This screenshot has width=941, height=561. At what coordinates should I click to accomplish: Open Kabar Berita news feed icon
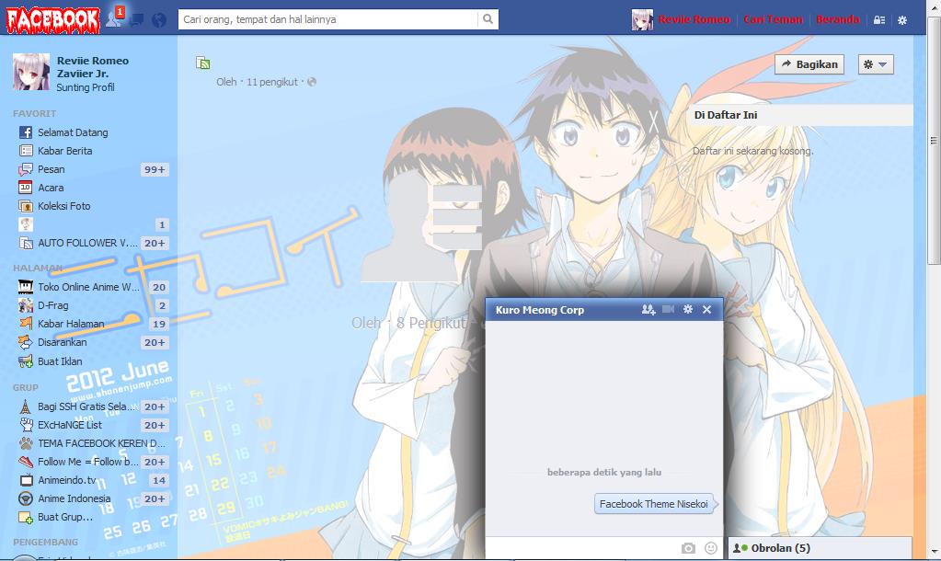25,151
